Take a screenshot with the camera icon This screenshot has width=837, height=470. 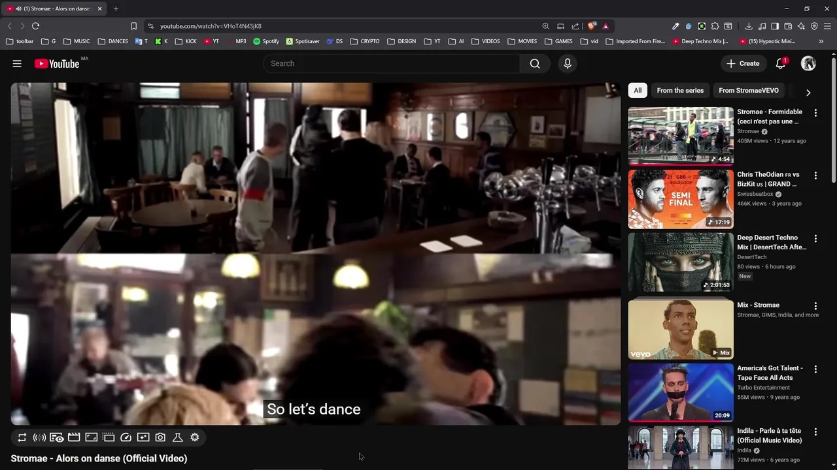pyautogui.click(x=160, y=437)
